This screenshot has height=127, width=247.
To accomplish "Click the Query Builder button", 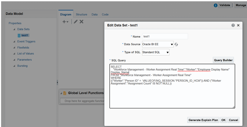I will 223,60.
